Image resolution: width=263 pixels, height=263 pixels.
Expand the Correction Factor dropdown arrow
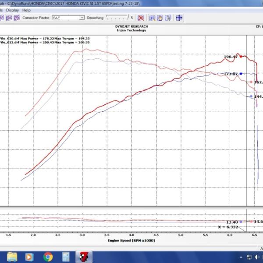pos(82,18)
